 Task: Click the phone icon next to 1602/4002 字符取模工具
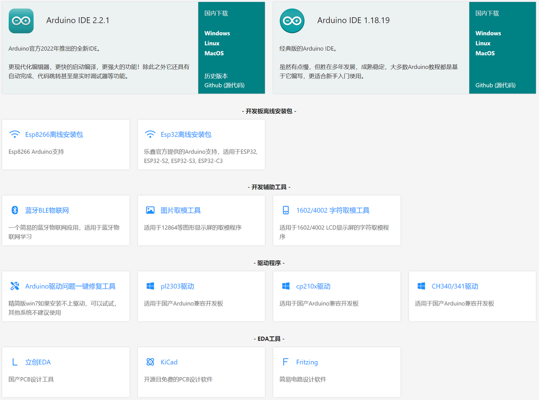[285, 210]
